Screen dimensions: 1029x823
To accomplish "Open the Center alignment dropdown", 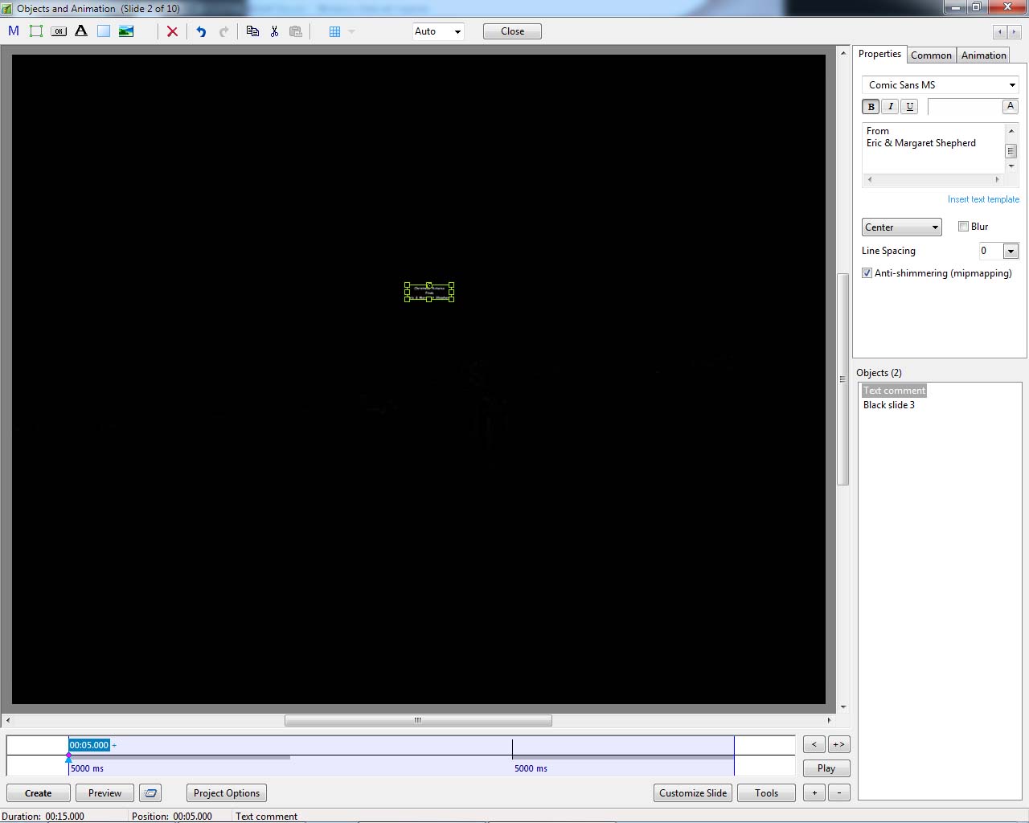I will point(901,227).
